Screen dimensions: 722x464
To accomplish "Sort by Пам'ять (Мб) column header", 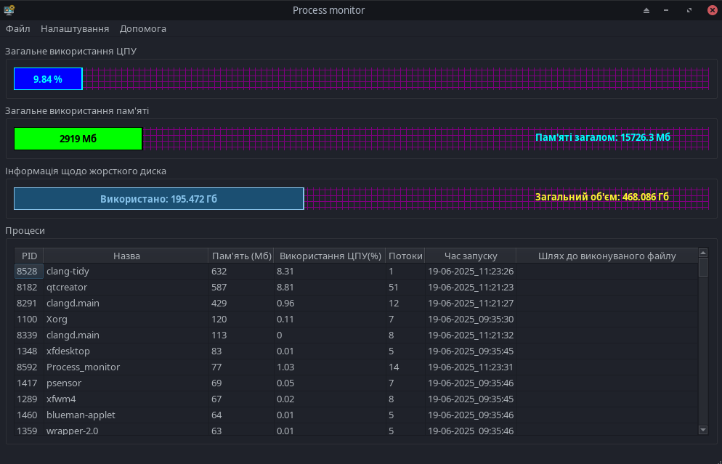I will 241,256.
